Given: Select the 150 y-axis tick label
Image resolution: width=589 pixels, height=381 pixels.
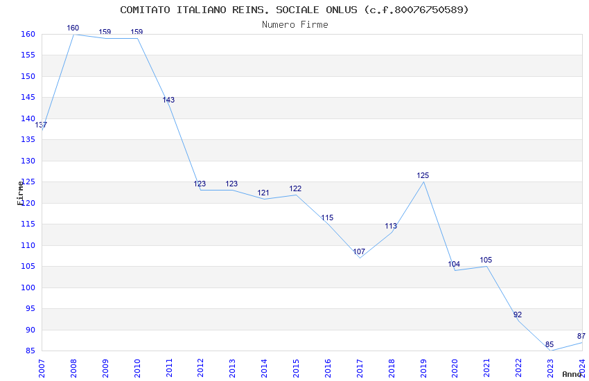Looking at the screenshot, I should [28, 76].
